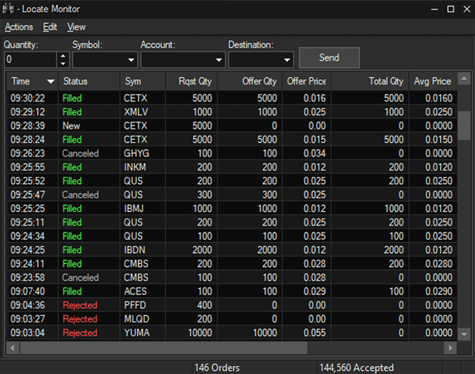
Task: Open the View menu
Action: (76, 27)
